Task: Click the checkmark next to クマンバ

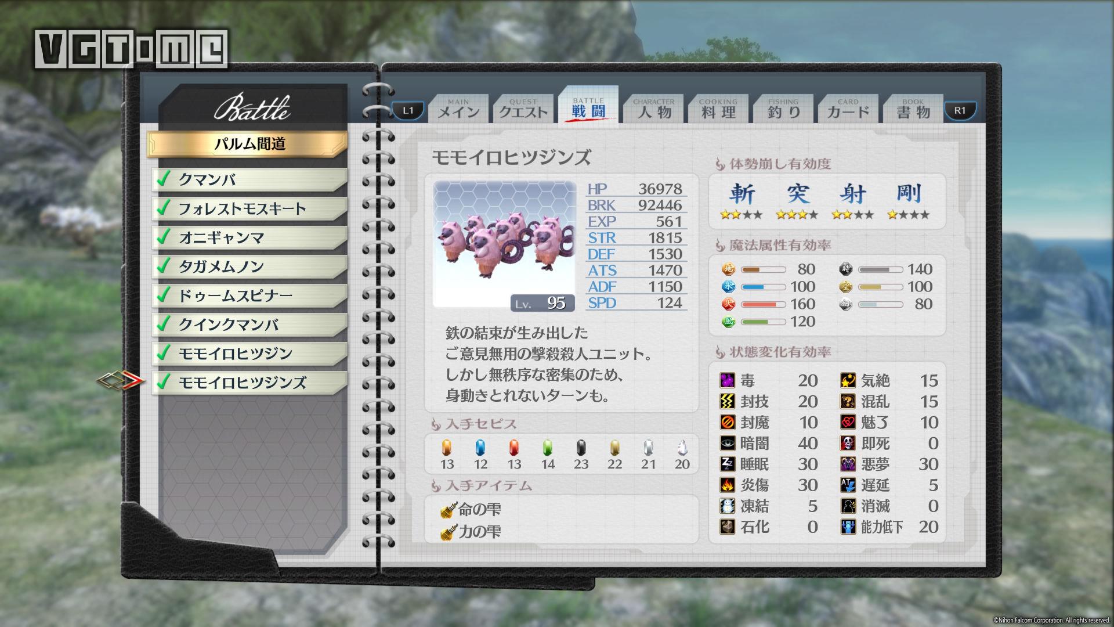Action: point(164,179)
